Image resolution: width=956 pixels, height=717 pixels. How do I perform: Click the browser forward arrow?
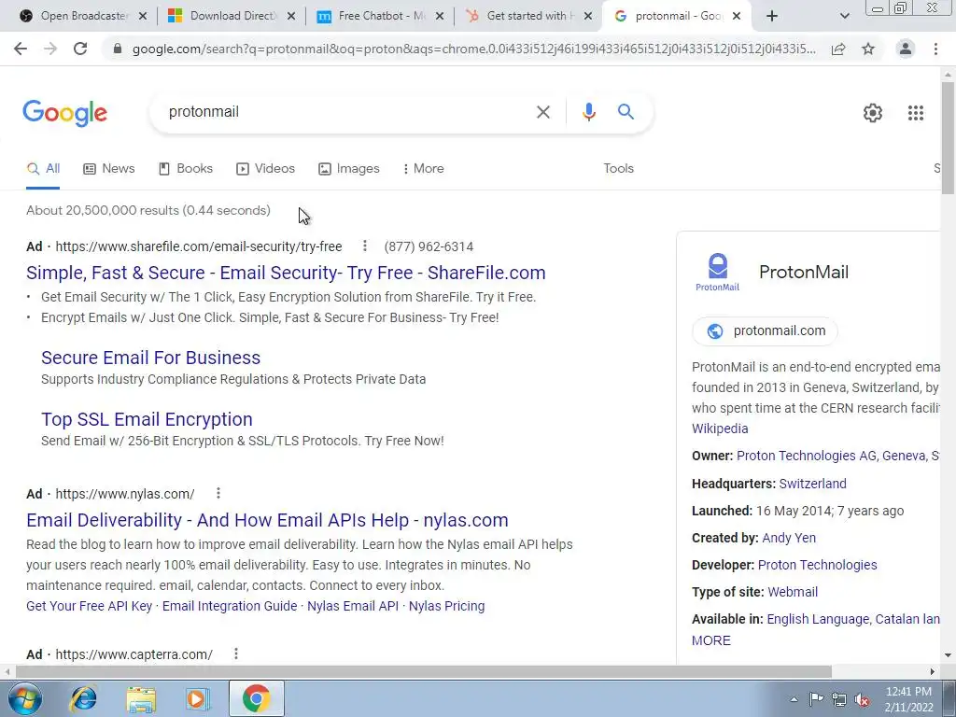[x=50, y=49]
